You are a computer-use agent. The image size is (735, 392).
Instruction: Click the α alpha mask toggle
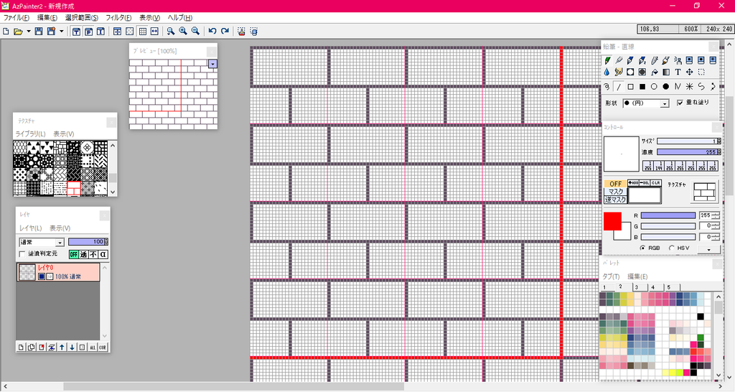pos(103,254)
